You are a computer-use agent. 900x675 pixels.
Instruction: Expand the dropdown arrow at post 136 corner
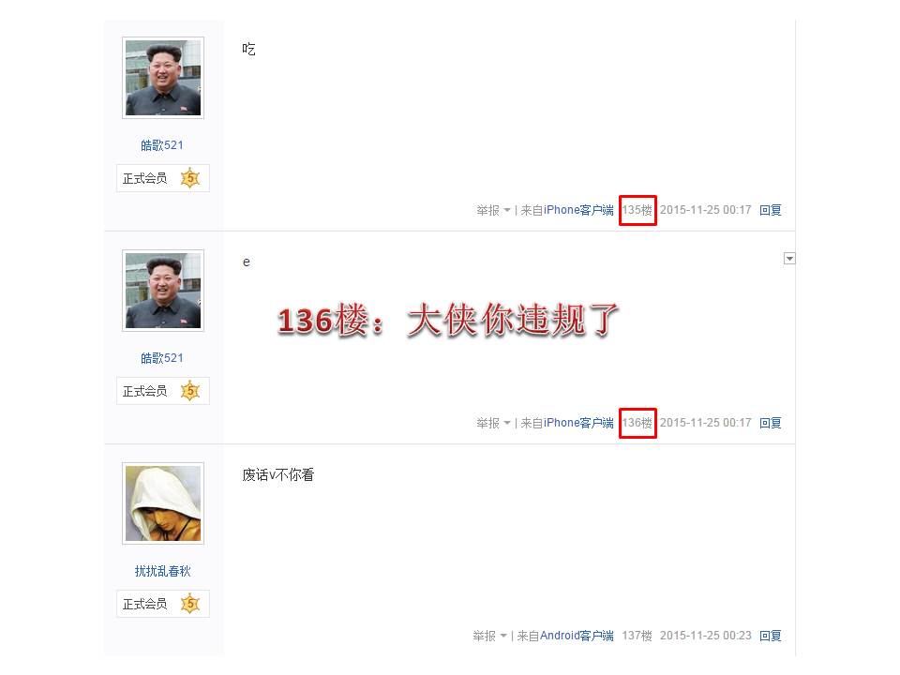pos(789,259)
